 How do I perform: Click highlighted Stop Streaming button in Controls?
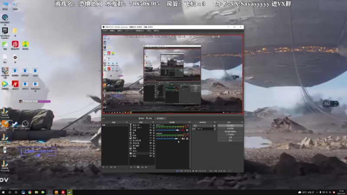(230, 126)
